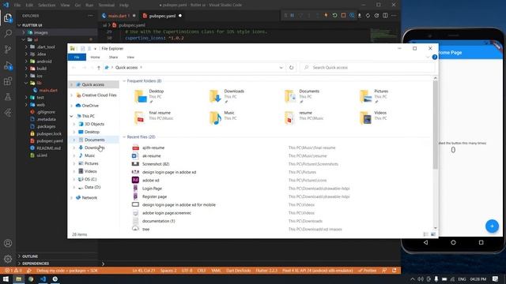Open Manage gear icon in VS Code
The image size is (506, 284).
[x=8, y=259]
